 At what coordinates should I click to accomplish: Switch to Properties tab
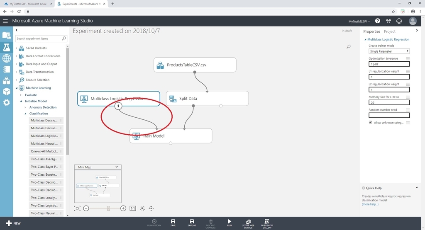(x=371, y=31)
